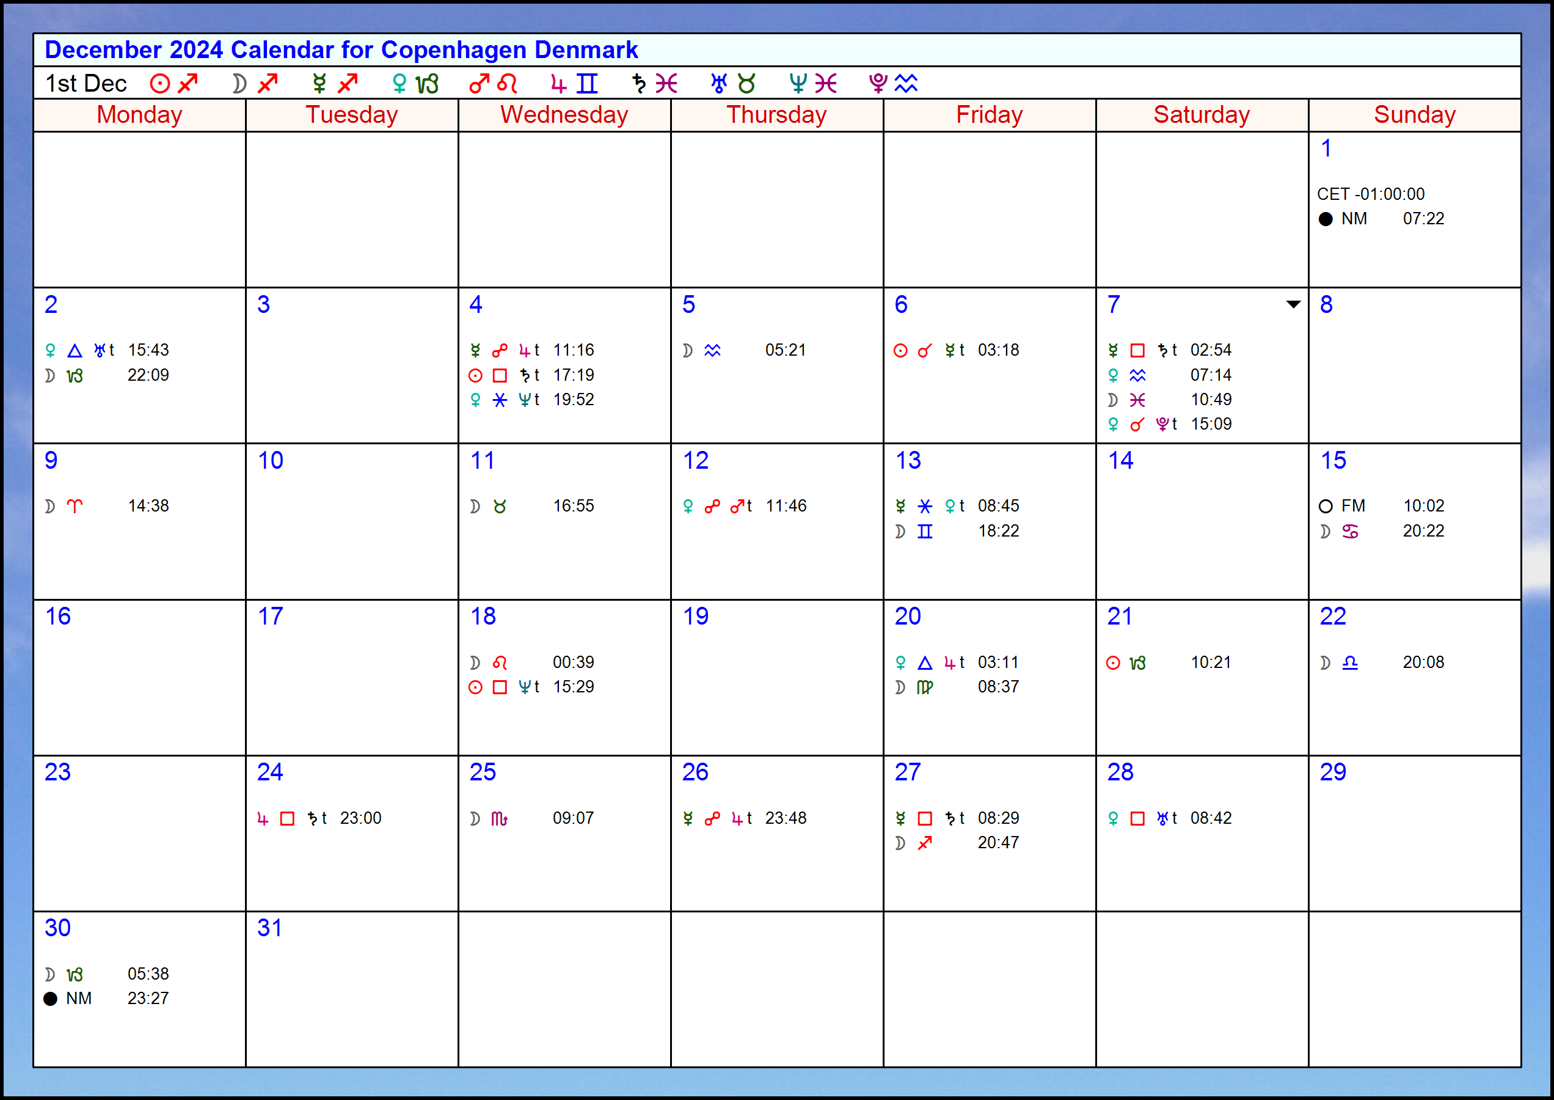The image size is (1554, 1100).
Task: Open the dropdown arrow on day 7
Action: point(1293,305)
